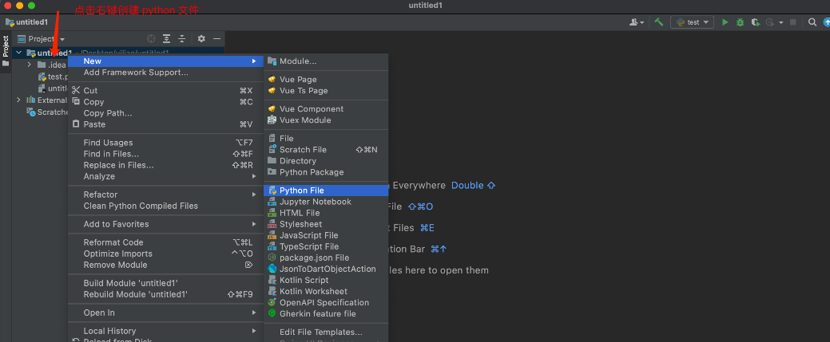Open the Analyze submenu

coord(166,176)
